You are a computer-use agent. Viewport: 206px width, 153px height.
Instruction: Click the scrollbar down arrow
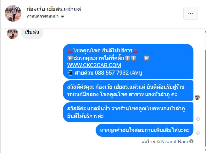tap(205, 150)
